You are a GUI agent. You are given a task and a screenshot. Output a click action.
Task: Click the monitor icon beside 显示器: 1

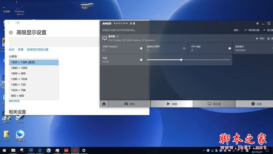(104, 38)
